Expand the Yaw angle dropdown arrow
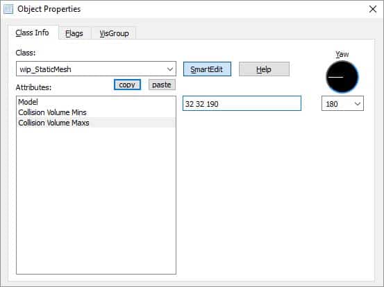This screenshot has height=287, width=384. point(358,104)
